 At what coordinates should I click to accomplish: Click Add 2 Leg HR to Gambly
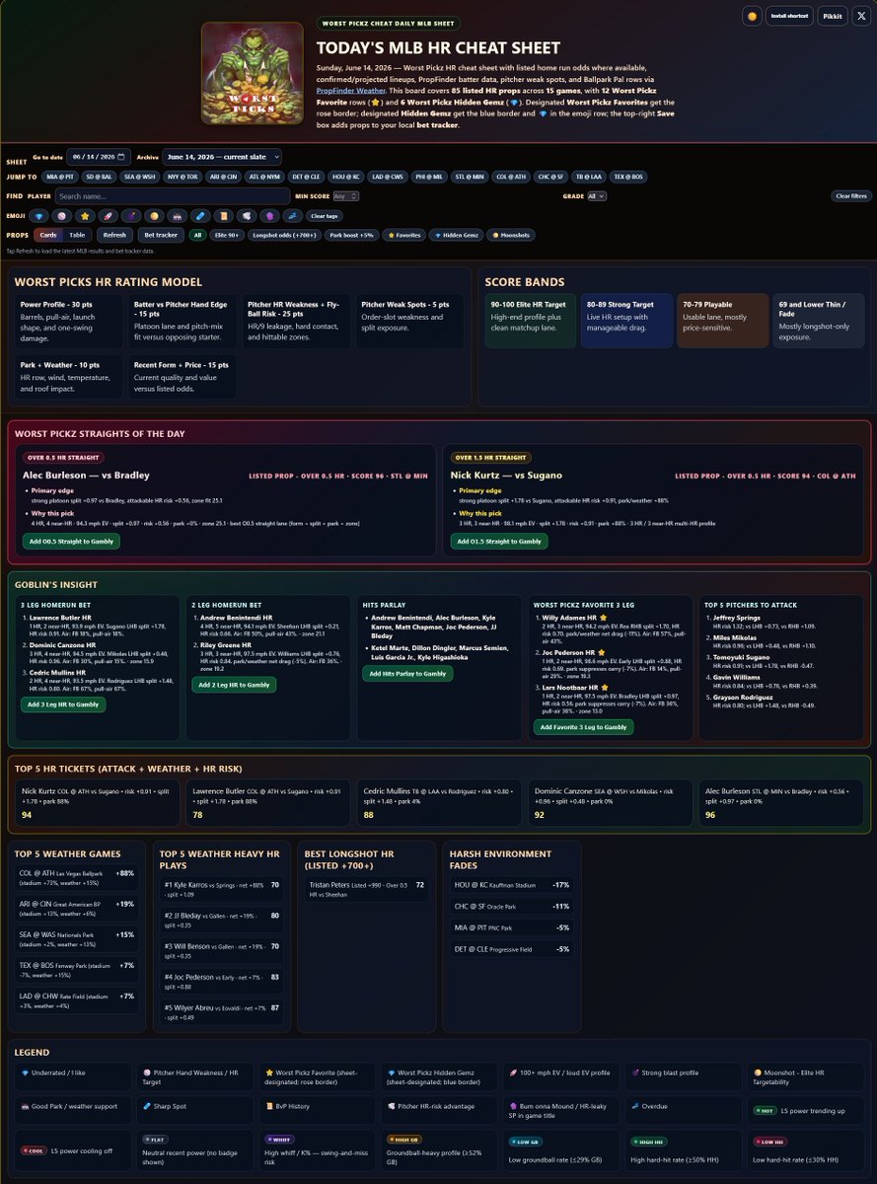[x=234, y=685]
